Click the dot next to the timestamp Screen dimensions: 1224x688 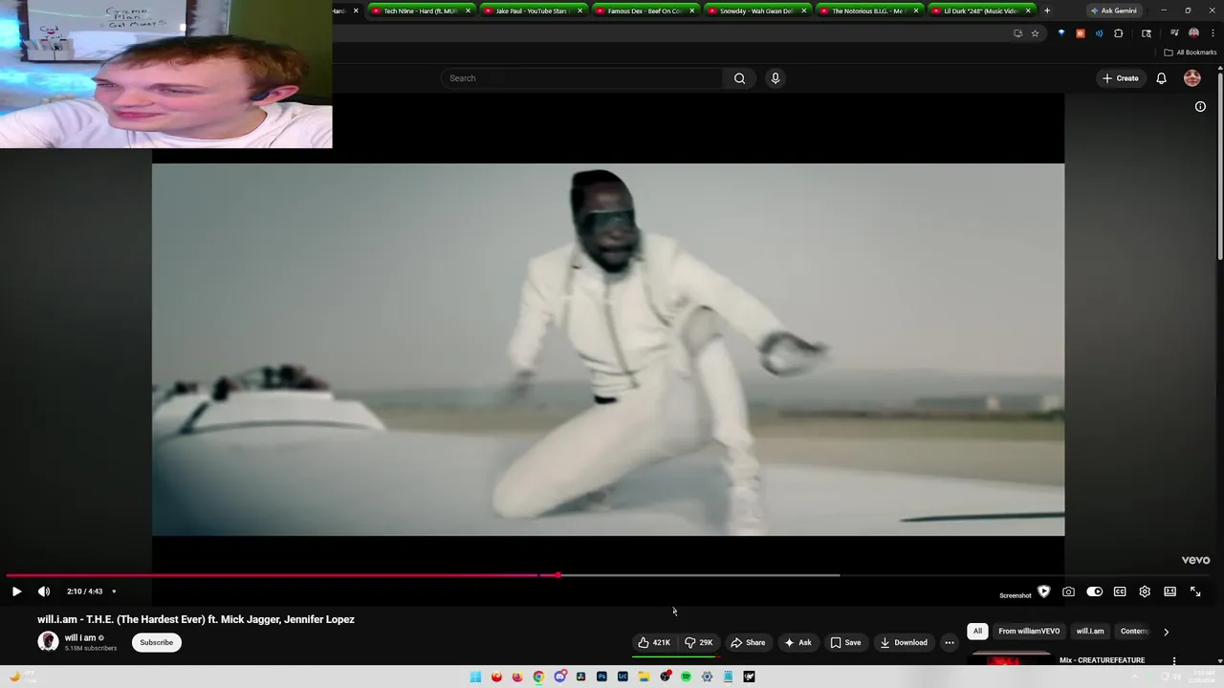[114, 591]
